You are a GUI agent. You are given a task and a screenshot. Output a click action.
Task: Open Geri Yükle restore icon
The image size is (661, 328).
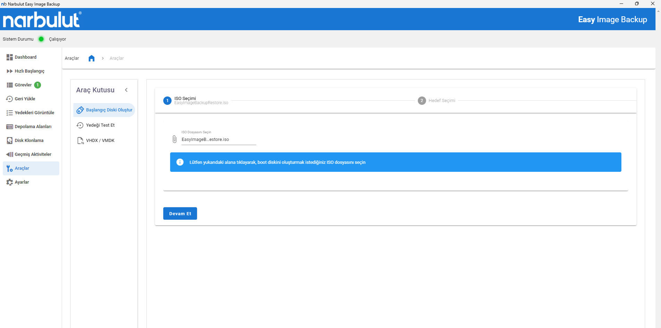click(9, 99)
